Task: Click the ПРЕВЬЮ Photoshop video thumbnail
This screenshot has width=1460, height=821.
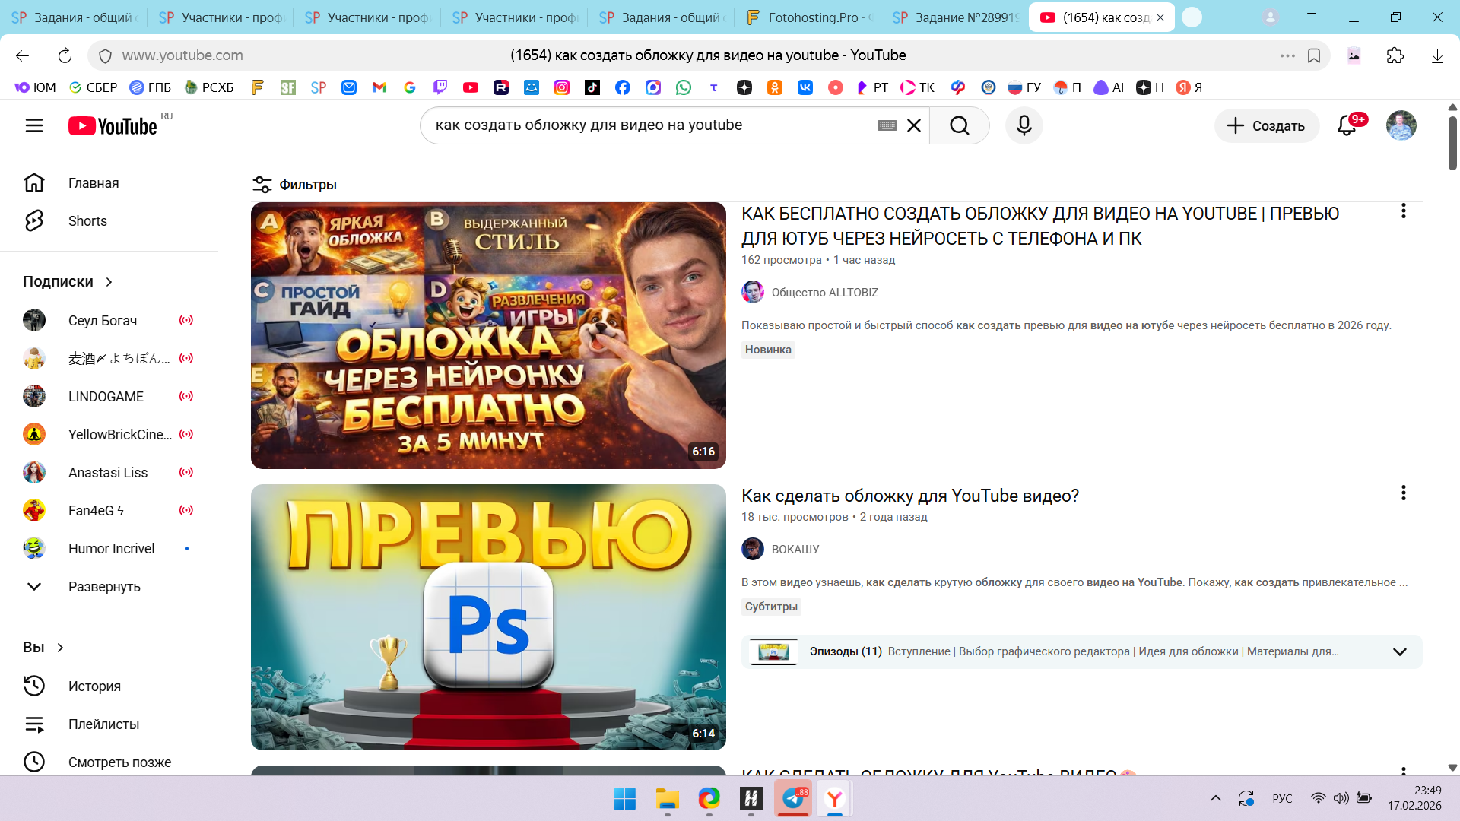Action: coord(488,617)
